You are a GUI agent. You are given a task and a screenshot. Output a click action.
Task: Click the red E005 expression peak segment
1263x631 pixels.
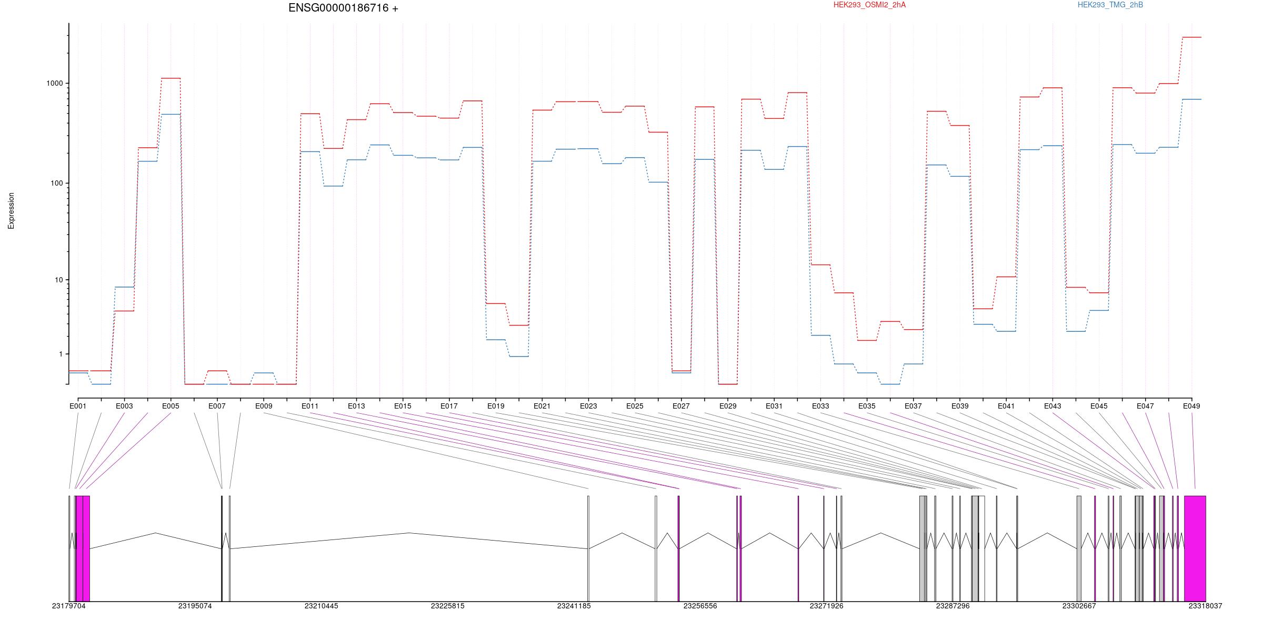[x=171, y=78]
